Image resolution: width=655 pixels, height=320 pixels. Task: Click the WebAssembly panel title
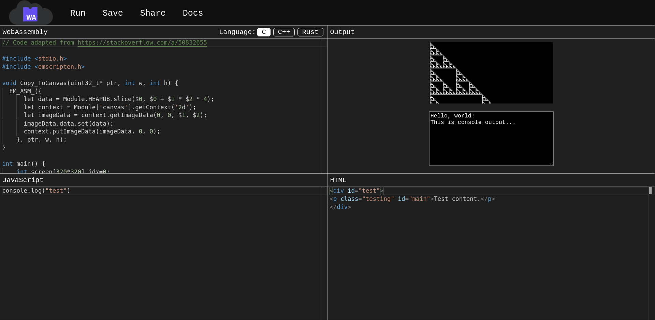pos(25,32)
